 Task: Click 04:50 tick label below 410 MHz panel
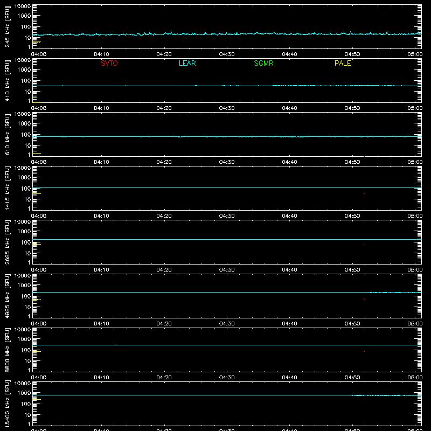coord(352,108)
